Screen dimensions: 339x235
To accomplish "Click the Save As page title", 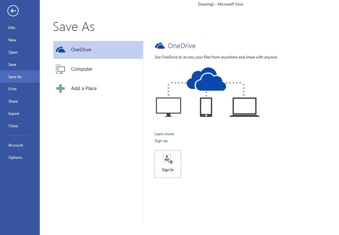I will tap(74, 27).
